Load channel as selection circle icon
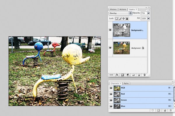 tap(153, 110)
